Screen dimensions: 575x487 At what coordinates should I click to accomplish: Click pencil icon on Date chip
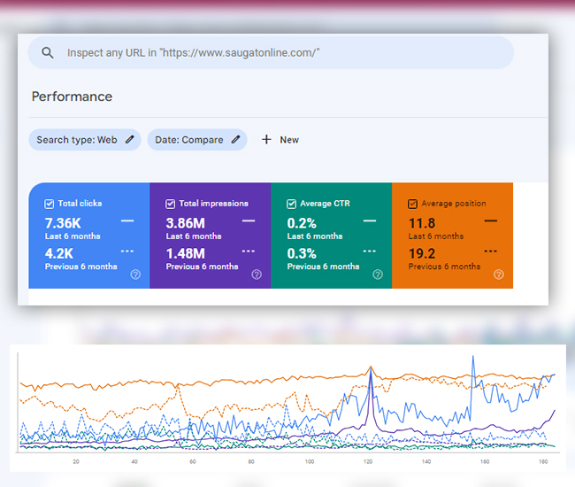click(236, 140)
